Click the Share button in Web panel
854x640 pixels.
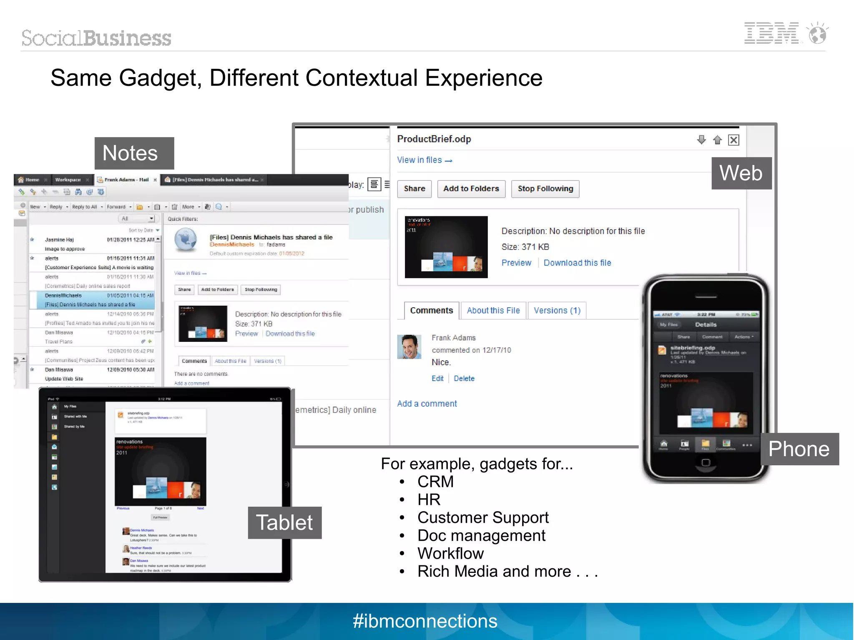(x=414, y=189)
